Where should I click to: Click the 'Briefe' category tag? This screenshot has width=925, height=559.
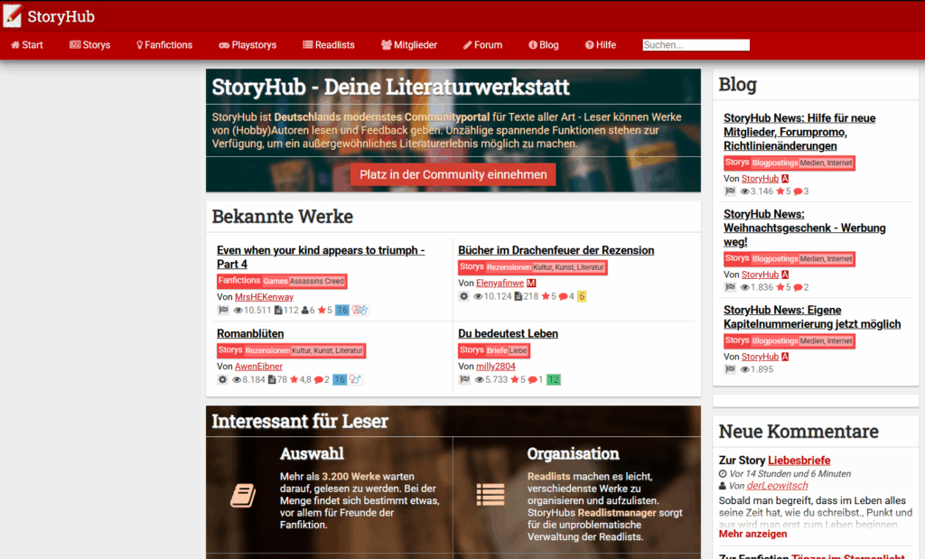[496, 350]
